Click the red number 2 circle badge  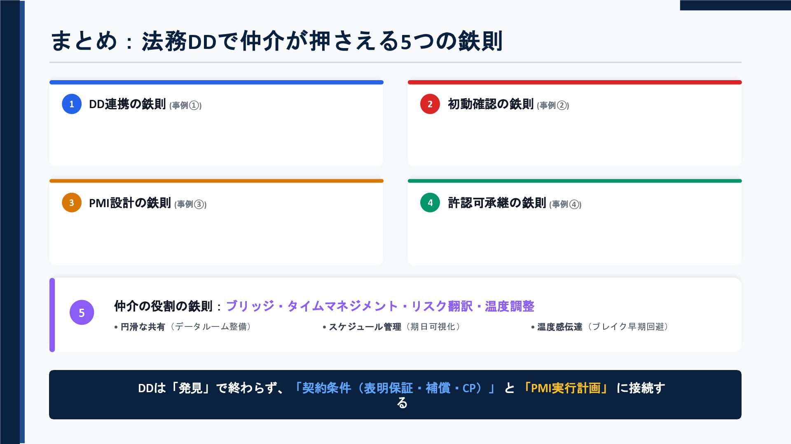point(430,104)
